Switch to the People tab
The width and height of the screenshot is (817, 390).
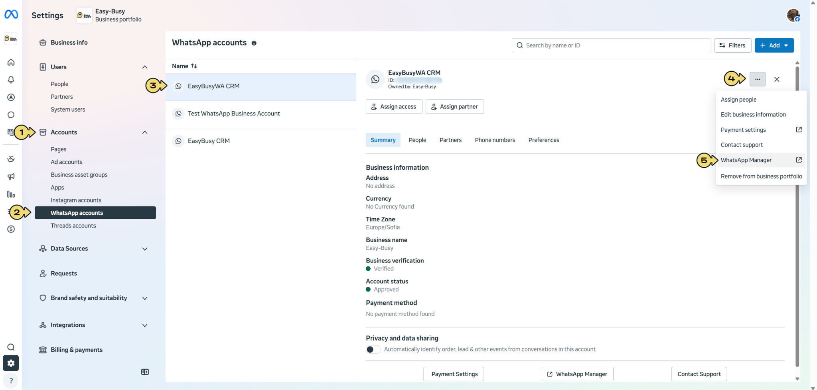pos(417,140)
